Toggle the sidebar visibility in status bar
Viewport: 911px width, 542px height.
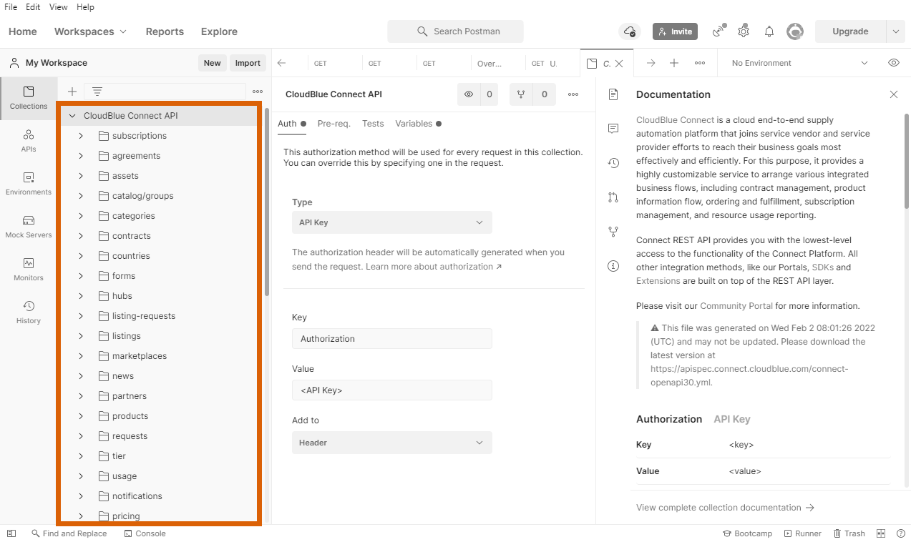point(11,533)
